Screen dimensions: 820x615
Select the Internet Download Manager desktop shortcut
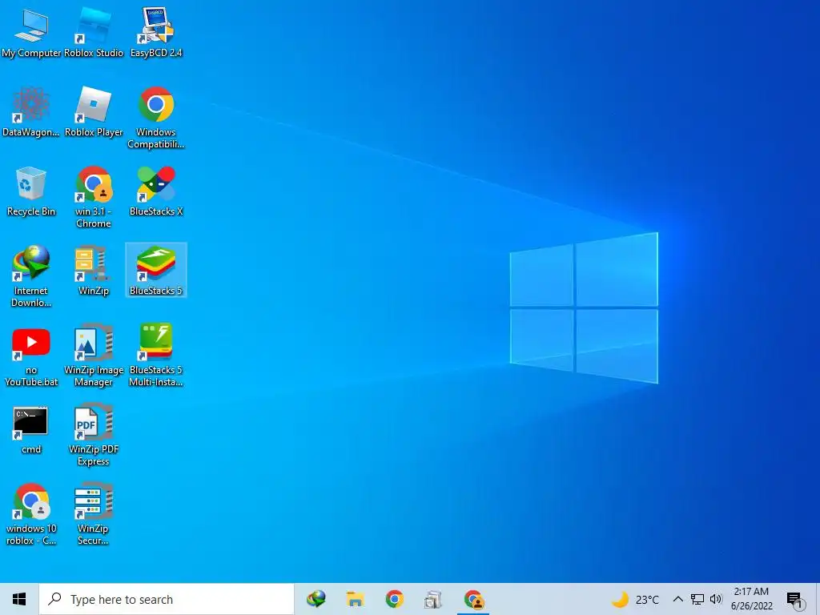[31, 276]
